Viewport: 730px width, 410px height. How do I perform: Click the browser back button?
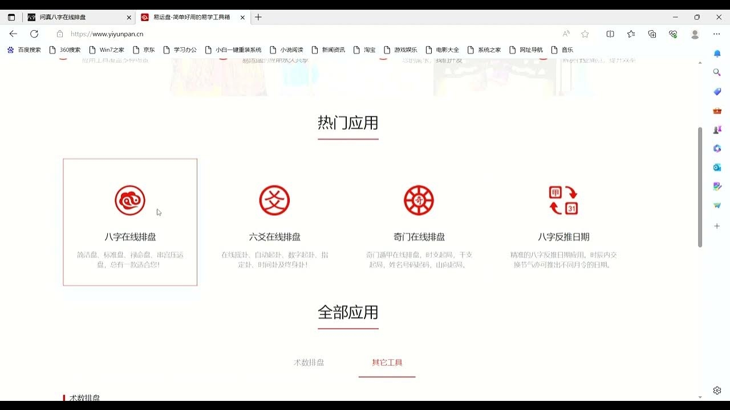(13, 34)
